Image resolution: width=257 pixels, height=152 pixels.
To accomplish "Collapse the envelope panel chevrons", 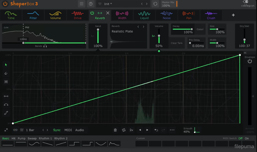I will coord(245,53).
